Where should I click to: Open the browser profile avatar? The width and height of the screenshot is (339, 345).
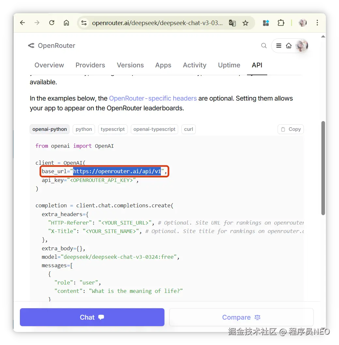pos(302,23)
